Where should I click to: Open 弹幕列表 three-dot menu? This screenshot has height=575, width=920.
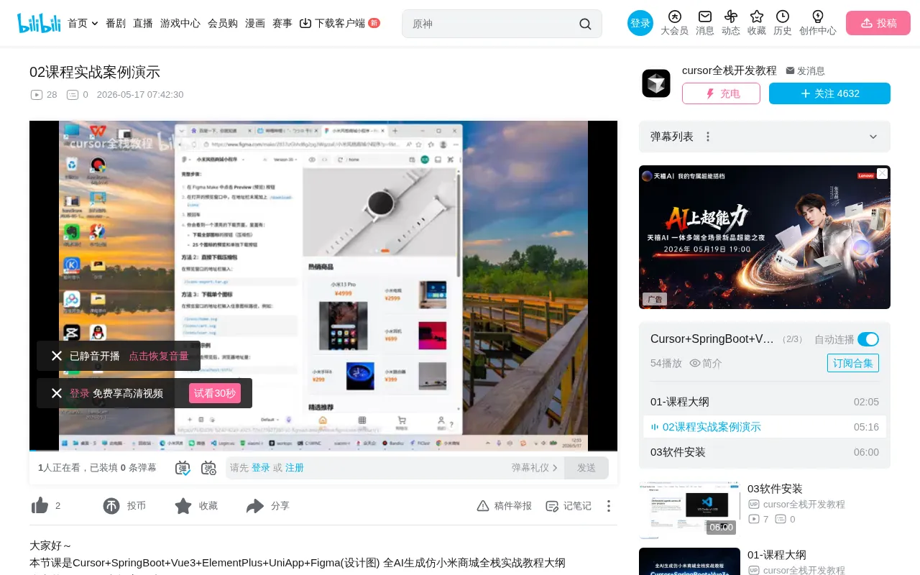tap(708, 137)
